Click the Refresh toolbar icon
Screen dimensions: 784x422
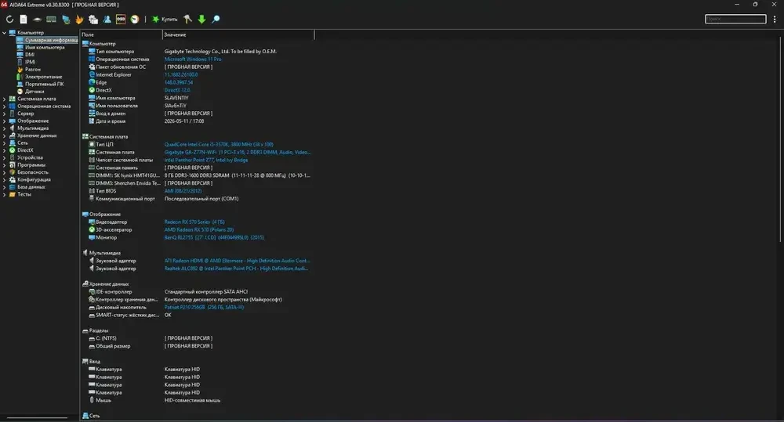coord(9,19)
